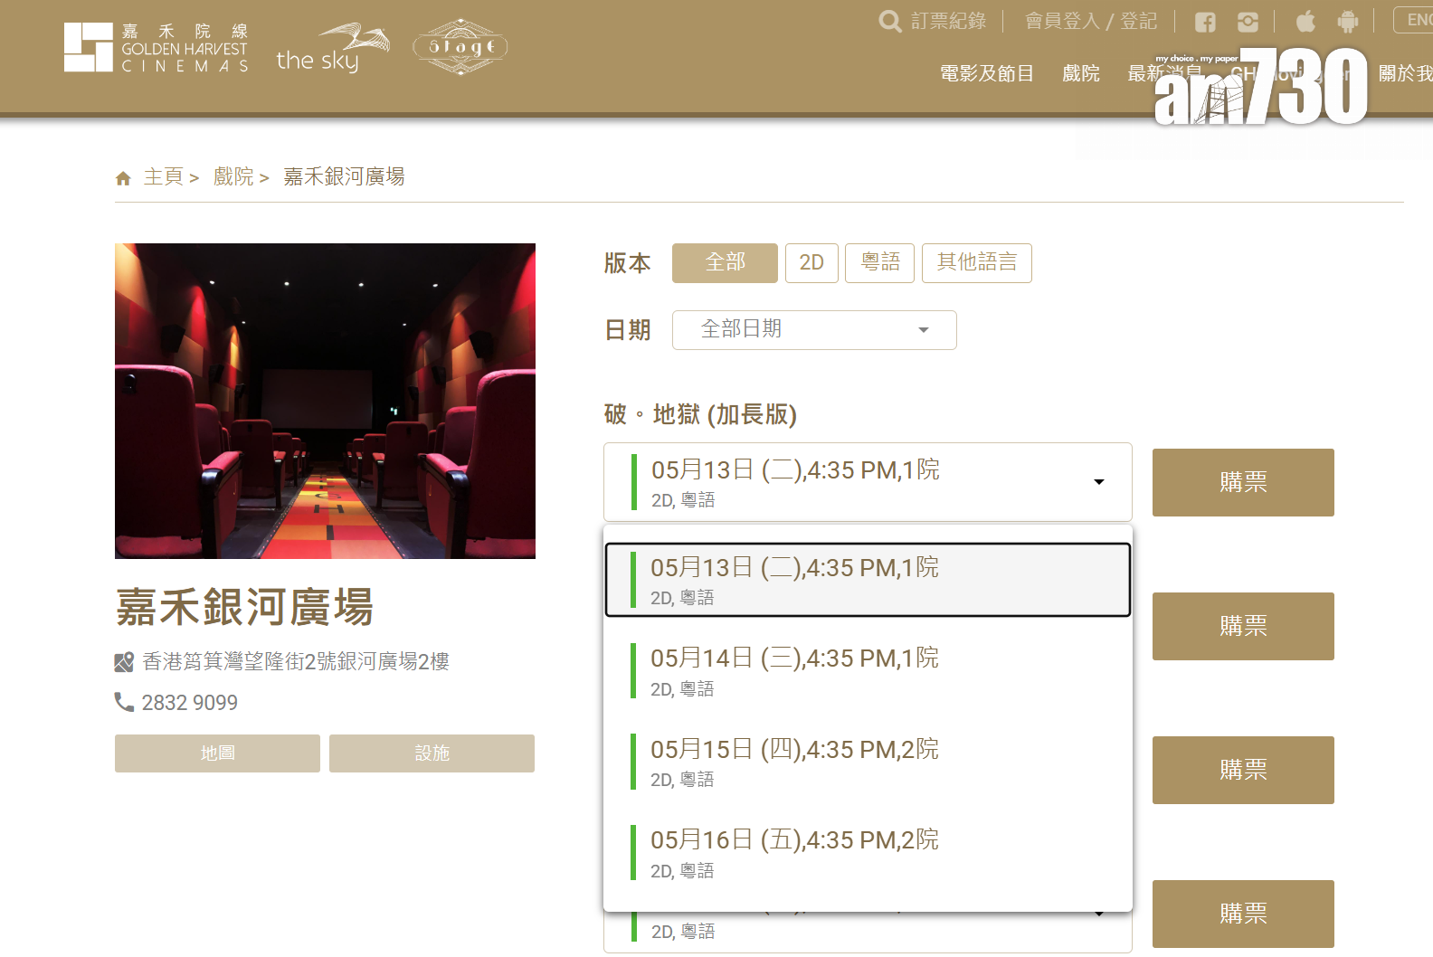Open the sky cinema logo link
Viewport: 1433px width, 957px height.
pos(332,49)
